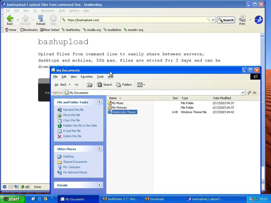Image resolution: width=271 pixels, height=203 pixels.
Task: Open the SeaMonkey File menu
Action: coord(8,11)
